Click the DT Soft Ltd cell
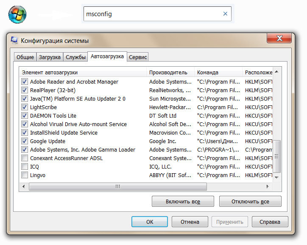 [x=163, y=115]
